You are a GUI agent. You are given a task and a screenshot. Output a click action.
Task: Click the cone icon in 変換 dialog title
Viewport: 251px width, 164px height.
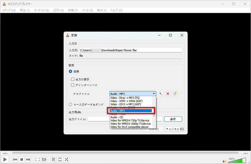[x=68, y=35]
